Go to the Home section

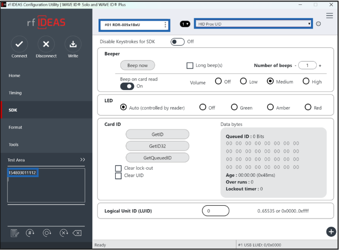[x=46, y=76]
